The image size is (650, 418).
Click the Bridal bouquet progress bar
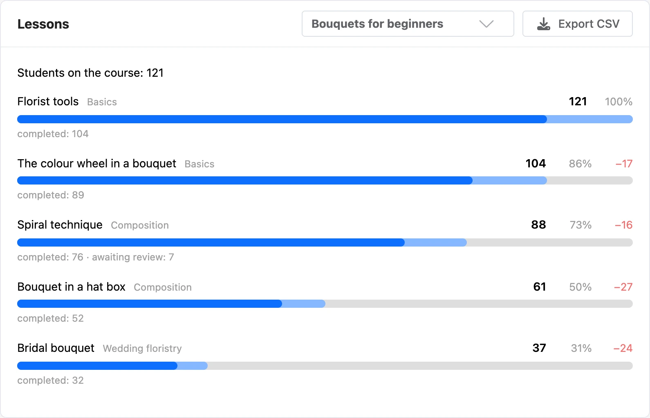(325, 366)
